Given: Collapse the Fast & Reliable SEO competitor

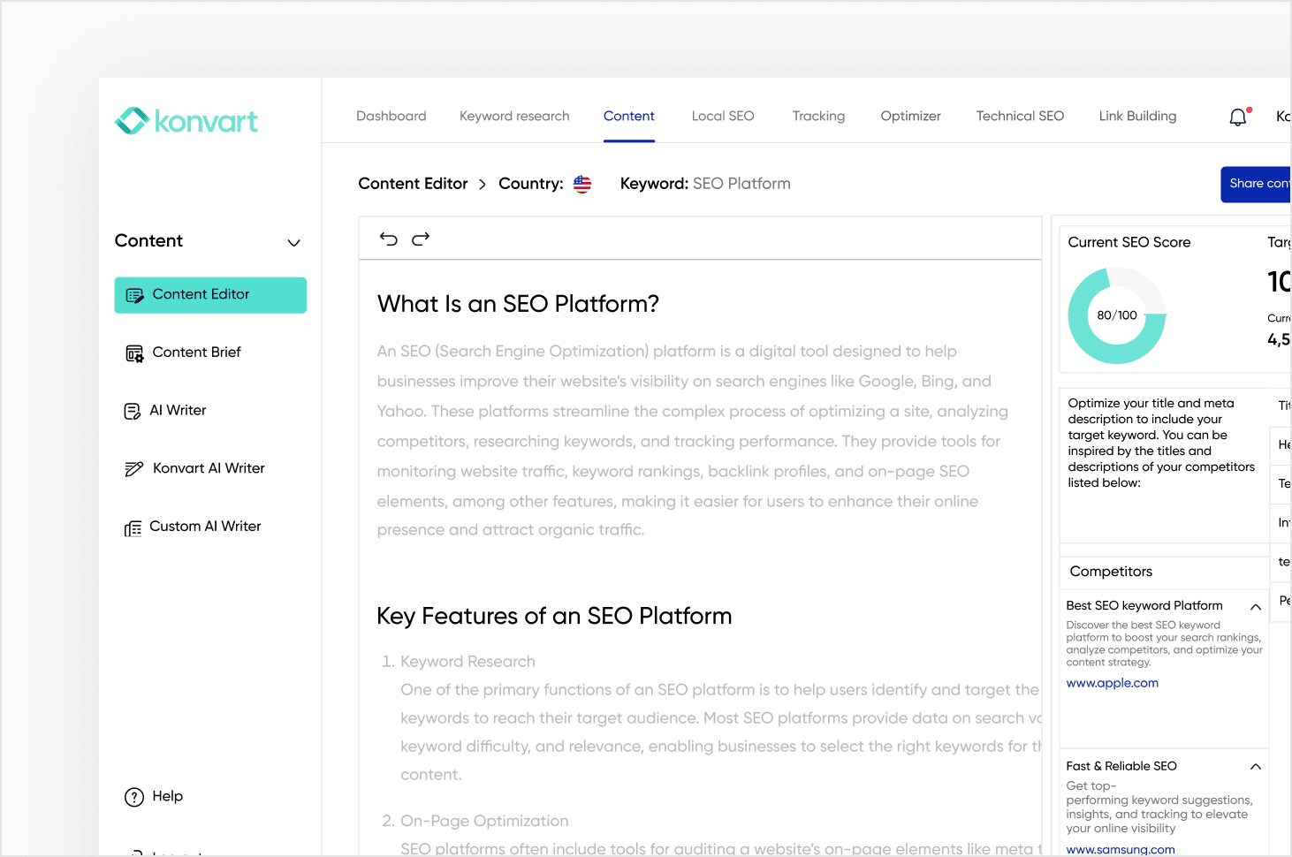Looking at the screenshot, I should click(x=1255, y=767).
